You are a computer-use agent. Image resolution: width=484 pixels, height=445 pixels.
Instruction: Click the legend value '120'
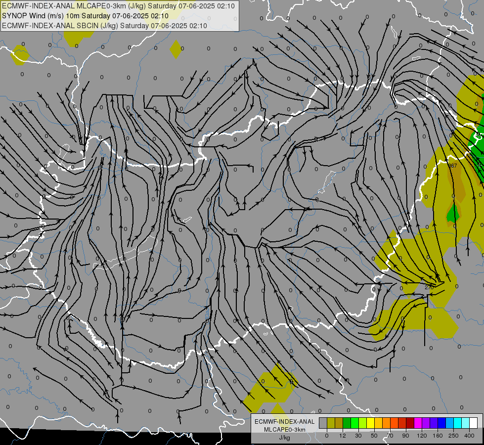point(422,436)
